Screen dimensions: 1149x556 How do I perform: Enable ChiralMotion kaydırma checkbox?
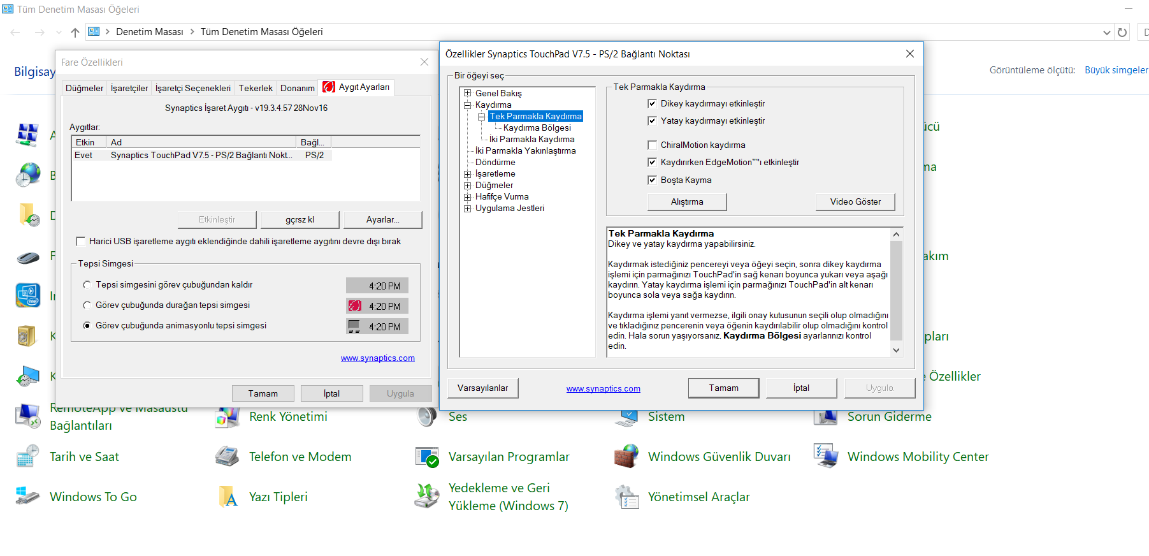652,145
